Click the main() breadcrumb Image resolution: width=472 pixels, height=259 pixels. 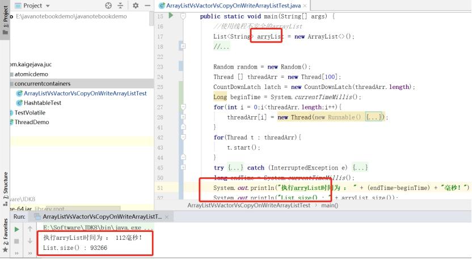coord(330,206)
